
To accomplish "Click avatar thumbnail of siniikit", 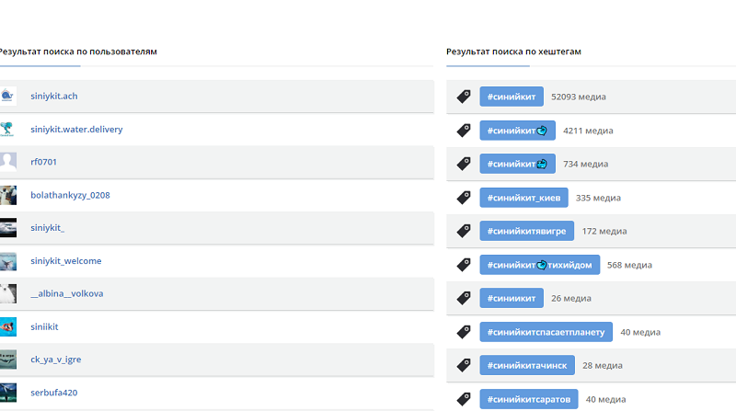I will click(x=8, y=326).
